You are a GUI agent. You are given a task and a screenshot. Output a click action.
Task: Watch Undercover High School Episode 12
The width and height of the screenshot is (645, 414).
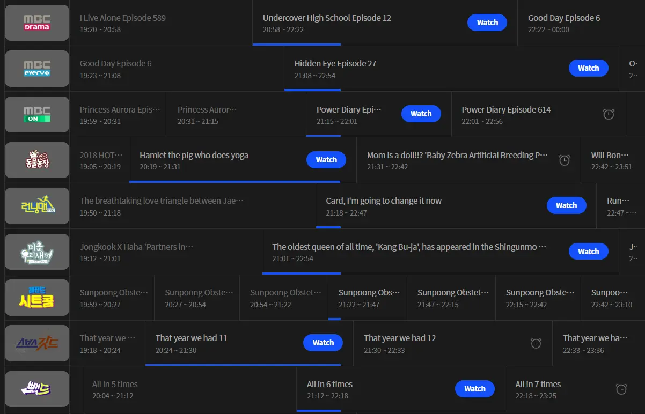pos(487,23)
